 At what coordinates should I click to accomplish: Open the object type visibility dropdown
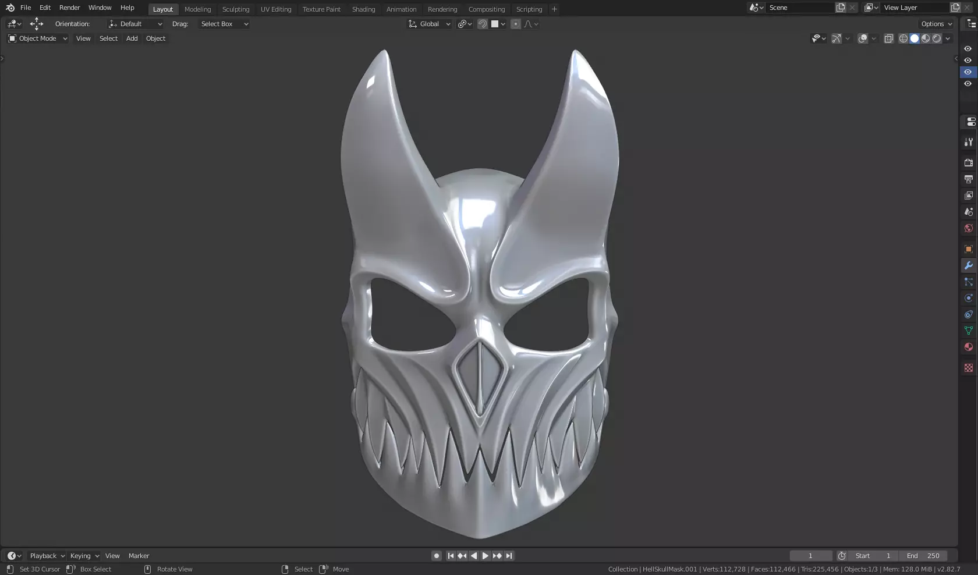(819, 38)
